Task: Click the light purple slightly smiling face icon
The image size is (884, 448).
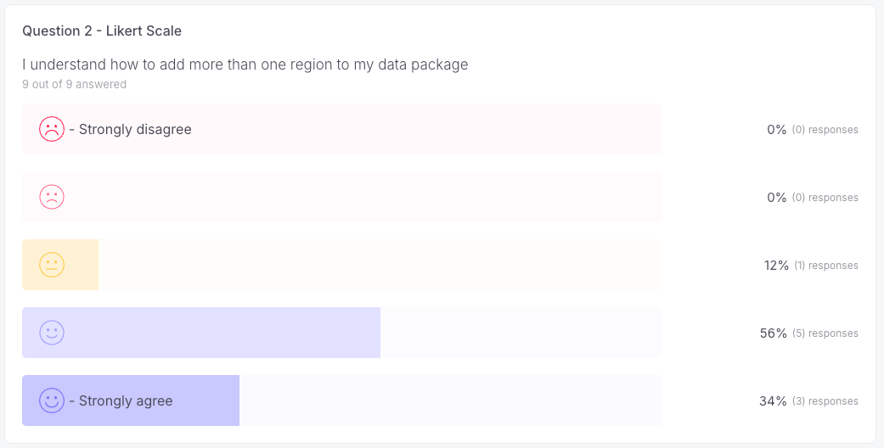Action: [x=52, y=333]
